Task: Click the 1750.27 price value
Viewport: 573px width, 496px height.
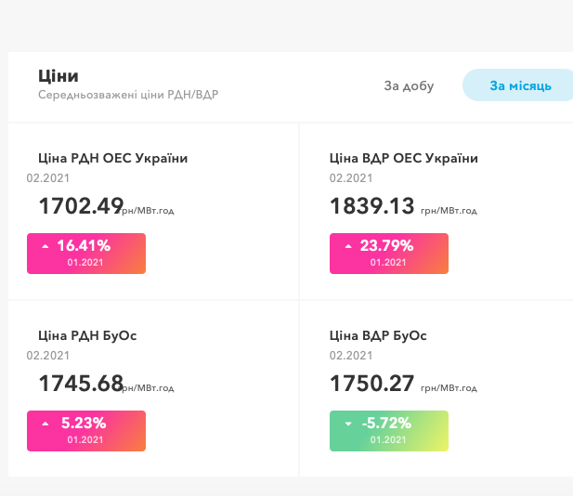Action: click(371, 383)
